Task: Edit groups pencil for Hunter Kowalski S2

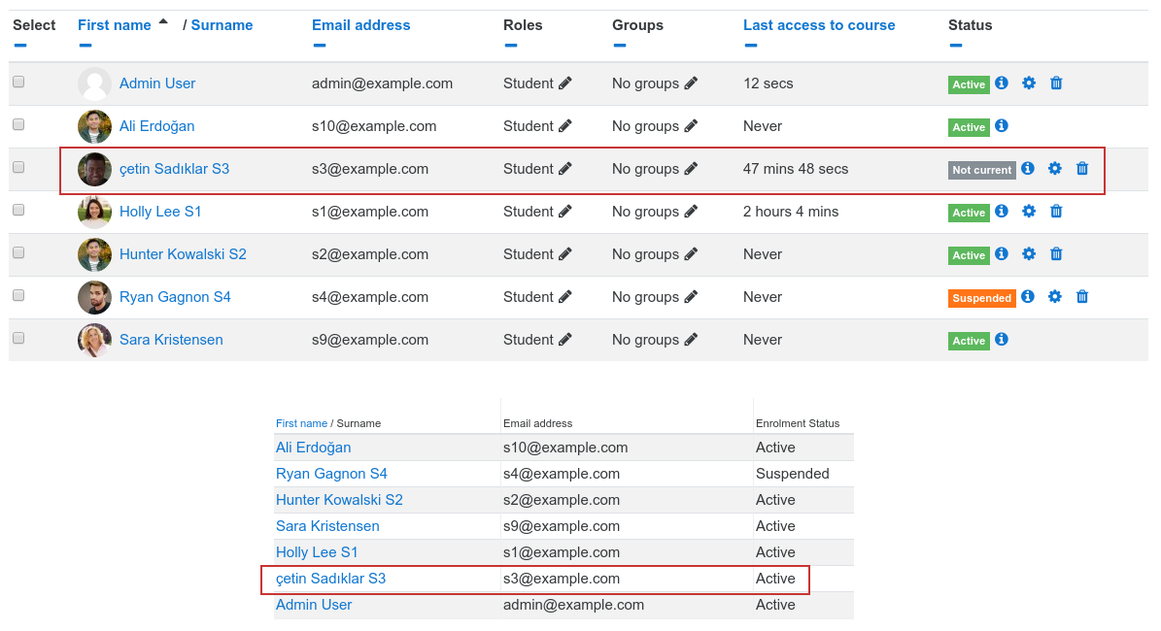Action: coord(691,254)
